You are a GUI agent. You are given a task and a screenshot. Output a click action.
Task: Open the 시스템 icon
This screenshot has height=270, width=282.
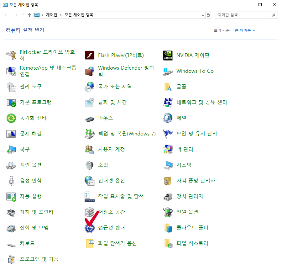[168, 165]
